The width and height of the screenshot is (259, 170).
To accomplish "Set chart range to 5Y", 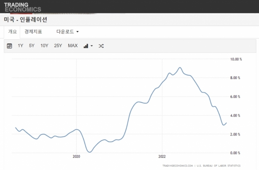I will [32, 46].
